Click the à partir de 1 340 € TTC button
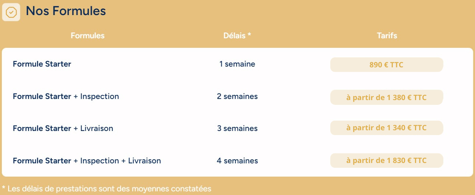 [387, 128]
